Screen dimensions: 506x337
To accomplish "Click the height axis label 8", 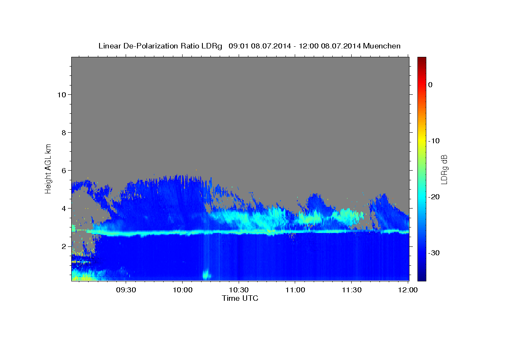I will [64, 132].
